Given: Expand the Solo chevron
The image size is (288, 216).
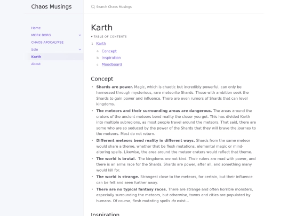Looking at the screenshot, I should coord(80,50).
